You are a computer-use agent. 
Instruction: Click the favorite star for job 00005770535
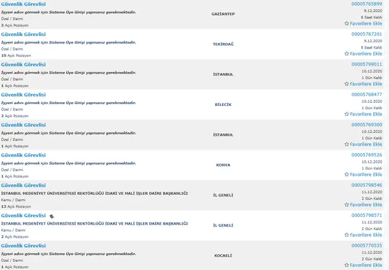[x=347, y=265]
